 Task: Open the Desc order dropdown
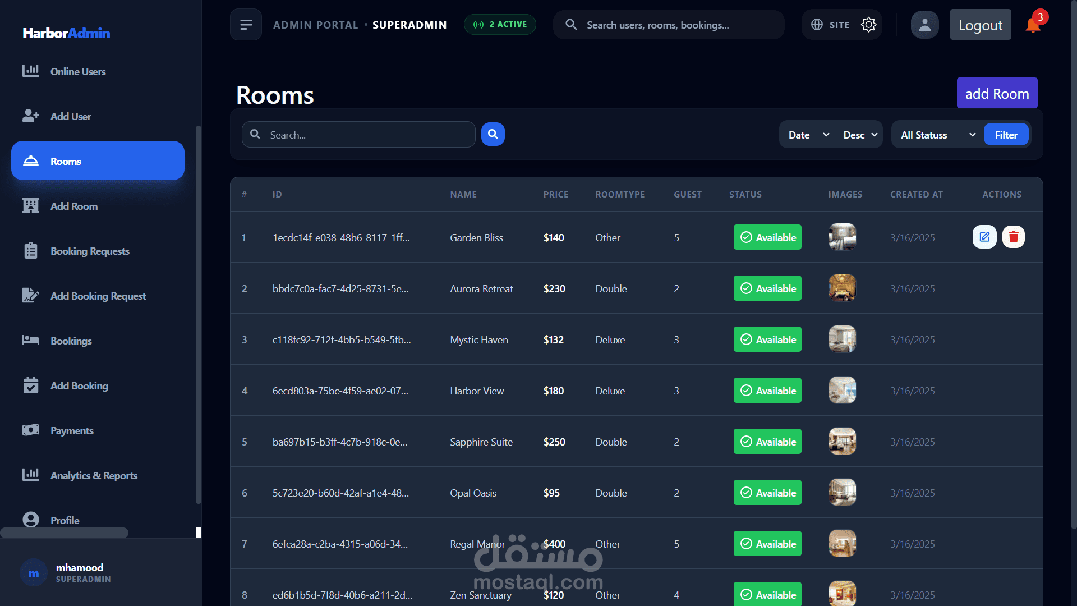pyautogui.click(x=859, y=135)
